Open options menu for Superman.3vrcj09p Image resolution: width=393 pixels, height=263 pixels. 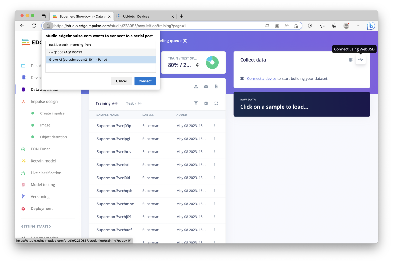click(x=215, y=126)
